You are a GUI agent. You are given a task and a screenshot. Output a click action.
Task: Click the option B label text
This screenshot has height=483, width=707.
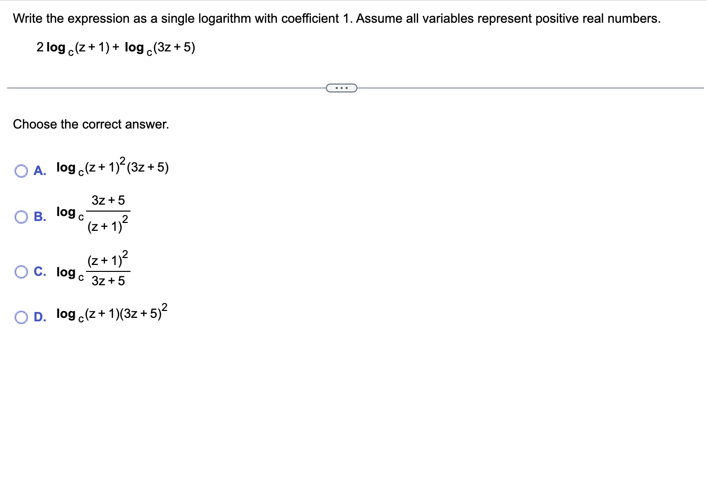click(x=39, y=217)
